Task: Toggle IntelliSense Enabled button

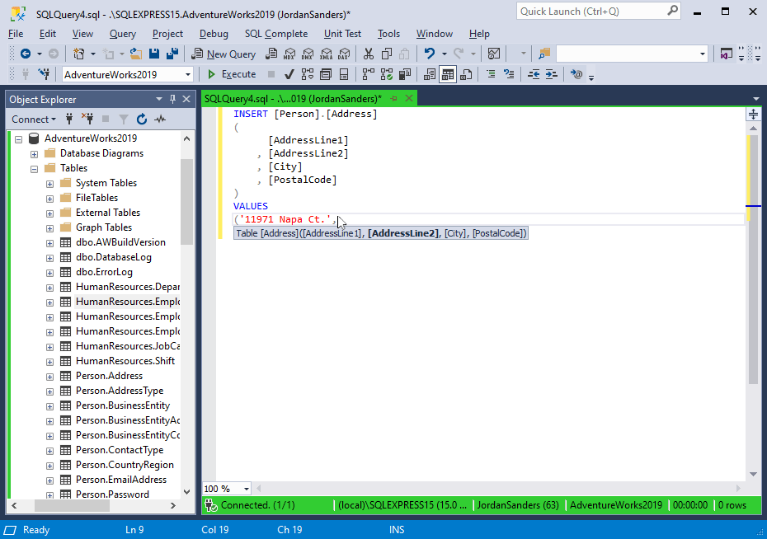Action: point(344,74)
